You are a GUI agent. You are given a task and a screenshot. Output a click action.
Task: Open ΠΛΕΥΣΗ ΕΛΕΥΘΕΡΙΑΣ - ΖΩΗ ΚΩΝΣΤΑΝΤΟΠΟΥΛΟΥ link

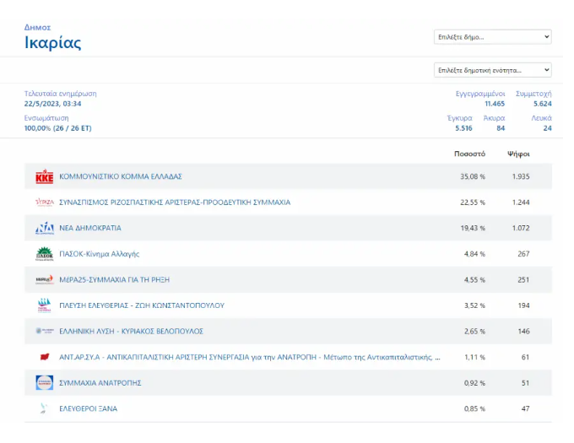click(x=142, y=305)
